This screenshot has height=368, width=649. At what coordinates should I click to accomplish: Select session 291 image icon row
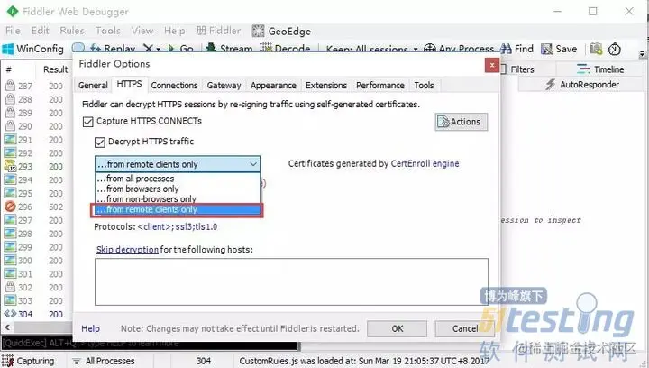tap(34, 140)
